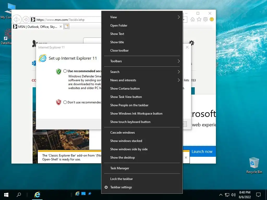This screenshot has height=200, width=267.
Task: Open DataWa desktop shortcut icon
Action: point(6,36)
